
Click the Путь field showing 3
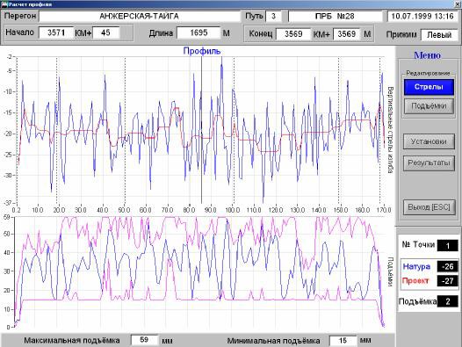[273, 16]
